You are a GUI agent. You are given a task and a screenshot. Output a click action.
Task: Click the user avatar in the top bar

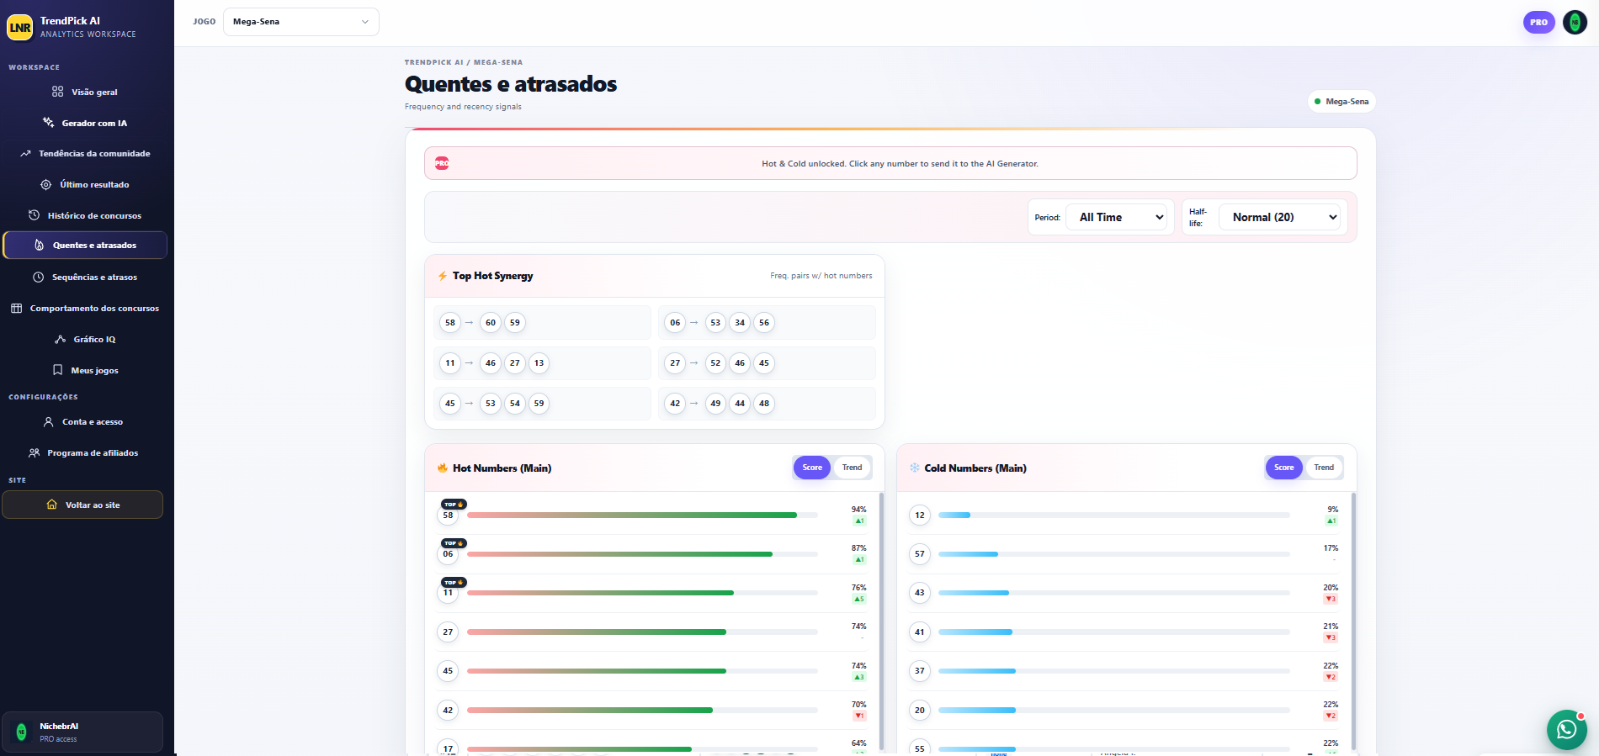click(x=1575, y=22)
